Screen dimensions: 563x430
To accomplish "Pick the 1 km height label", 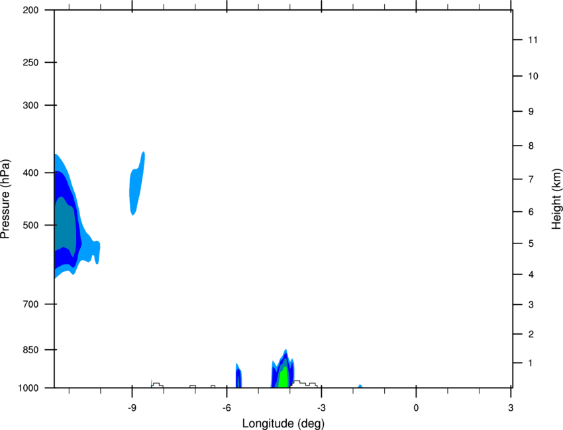I will click(531, 363).
